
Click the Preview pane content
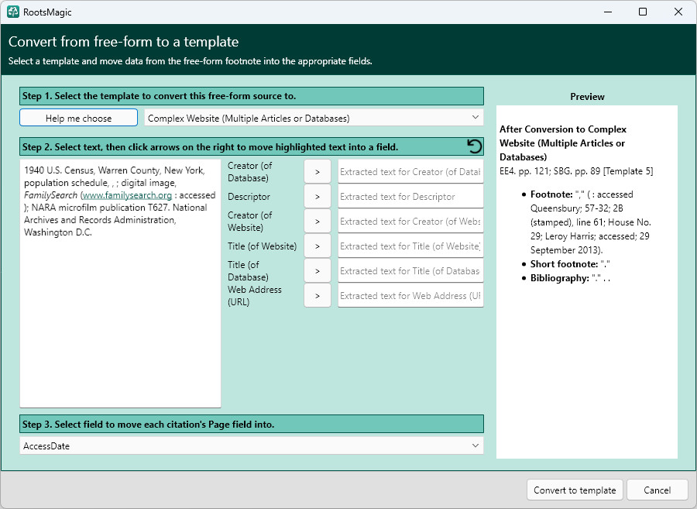pyautogui.click(x=587, y=282)
